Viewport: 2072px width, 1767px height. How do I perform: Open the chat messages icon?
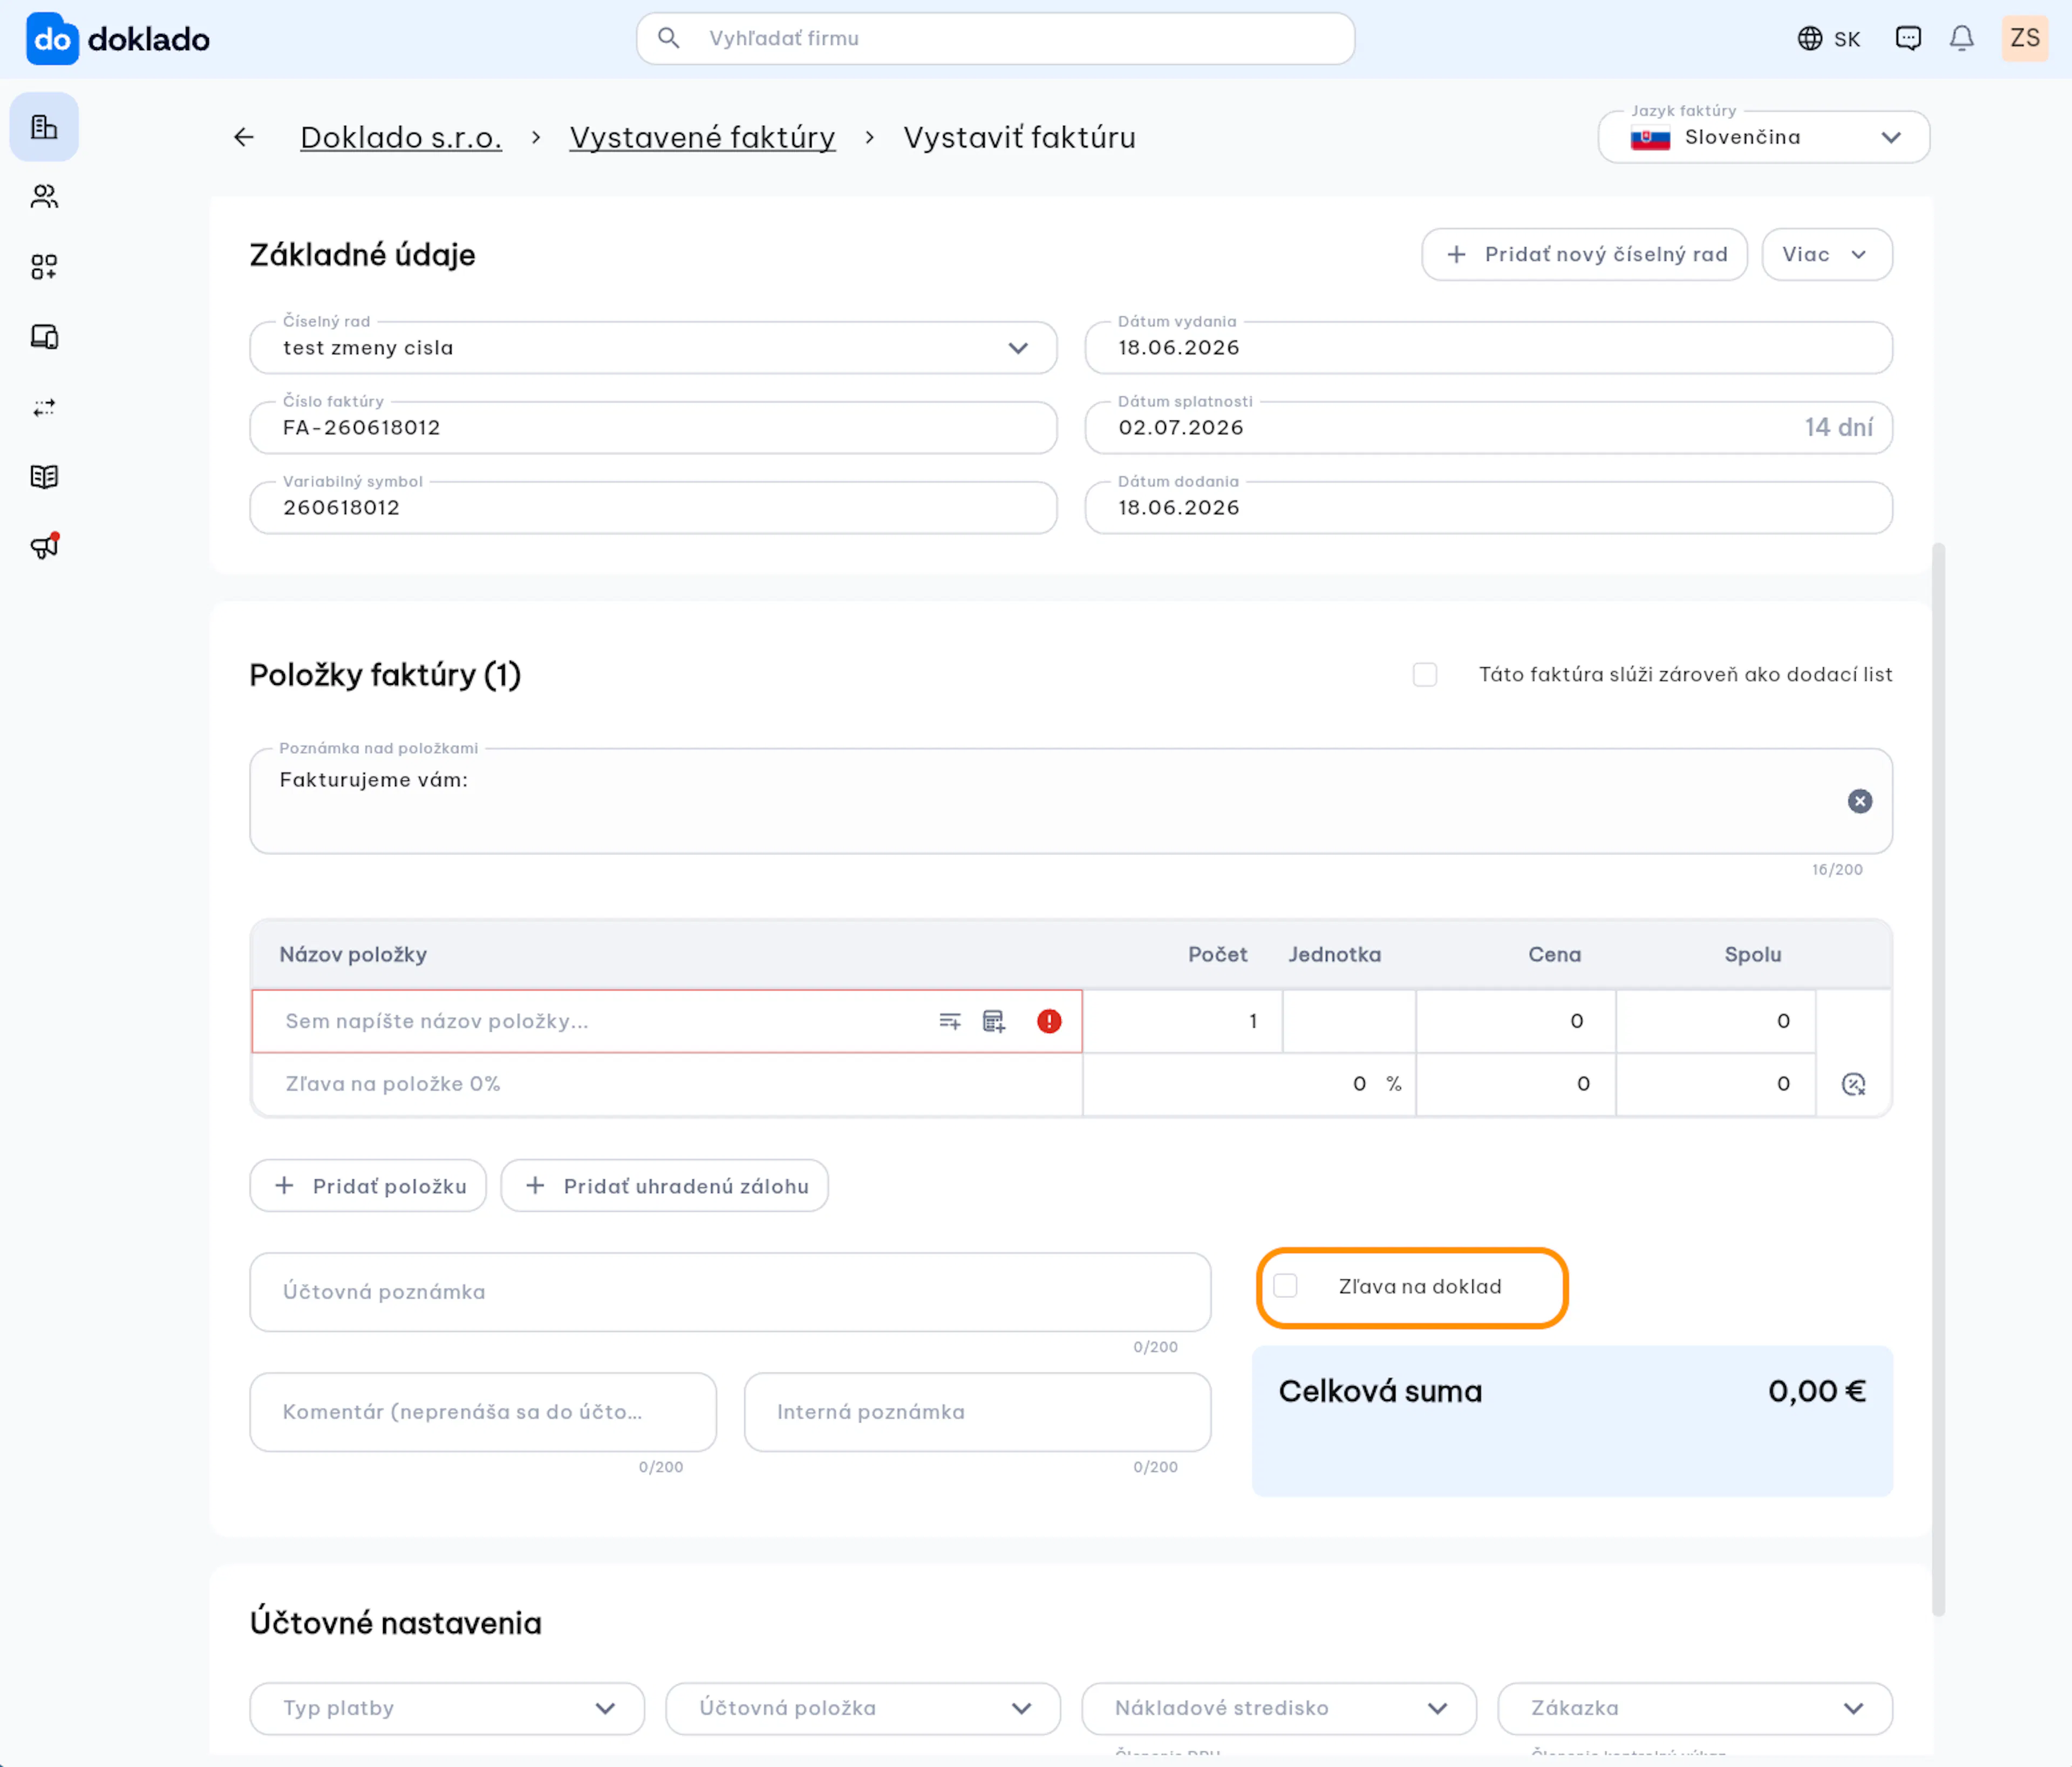[x=1908, y=38]
